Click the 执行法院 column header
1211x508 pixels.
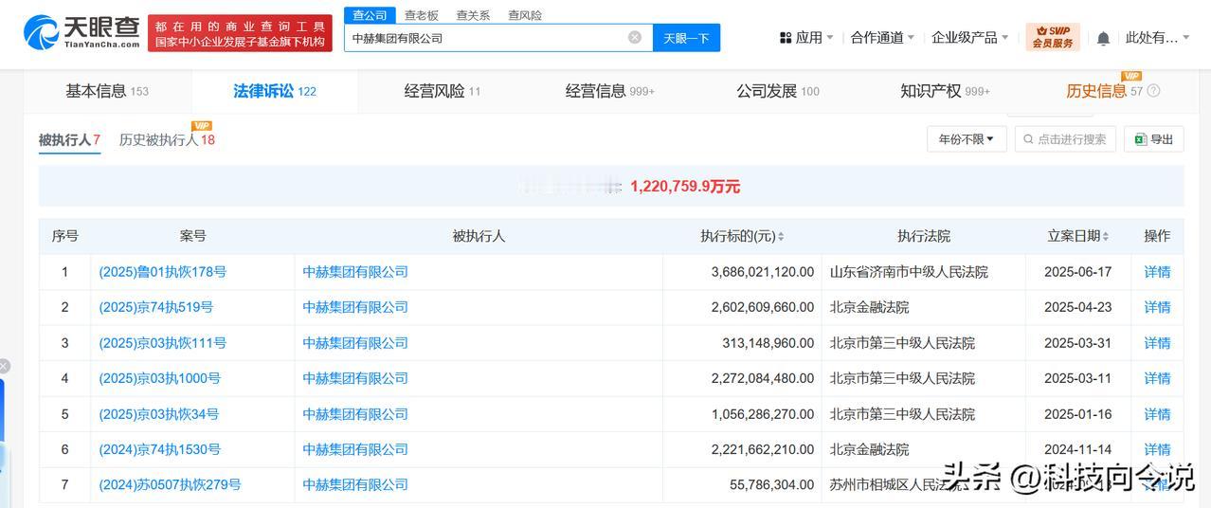[924, 236]
